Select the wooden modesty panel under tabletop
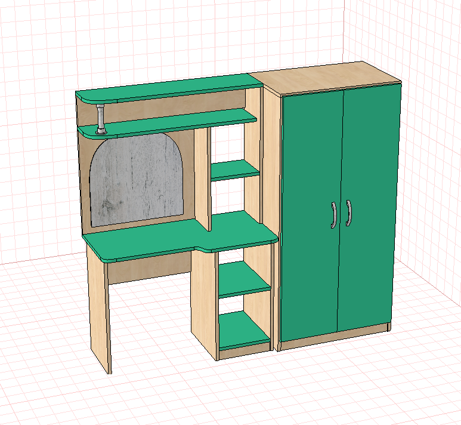 point(149,269)
